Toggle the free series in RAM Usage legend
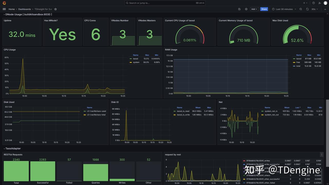Screen dimensions: 329x185 point(298,62)
